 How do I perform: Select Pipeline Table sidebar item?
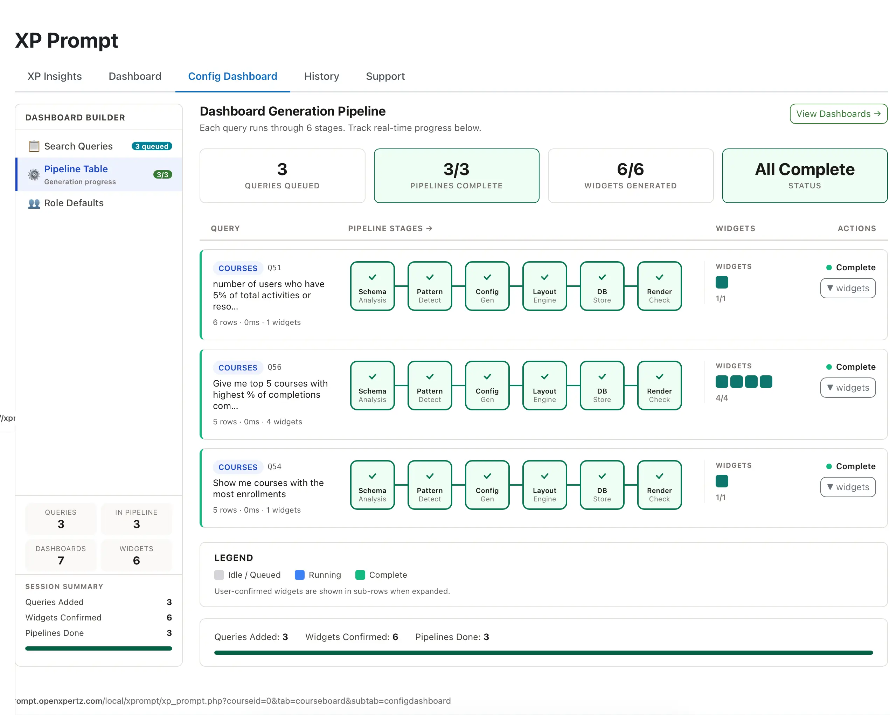99,175
